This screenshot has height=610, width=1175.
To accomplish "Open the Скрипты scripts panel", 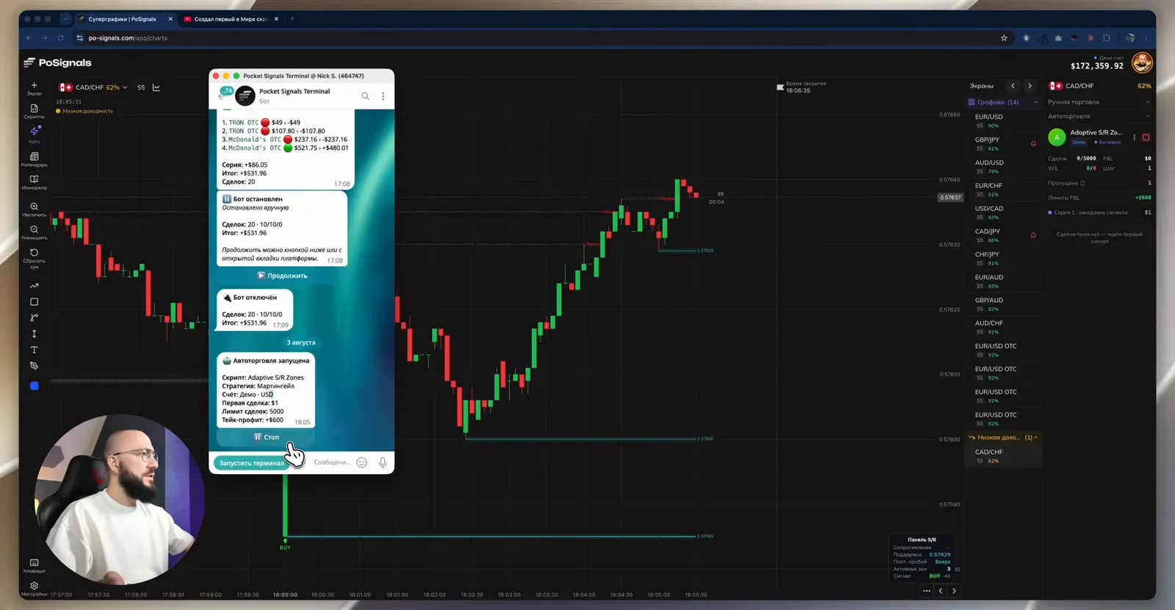I will [34, 111].
